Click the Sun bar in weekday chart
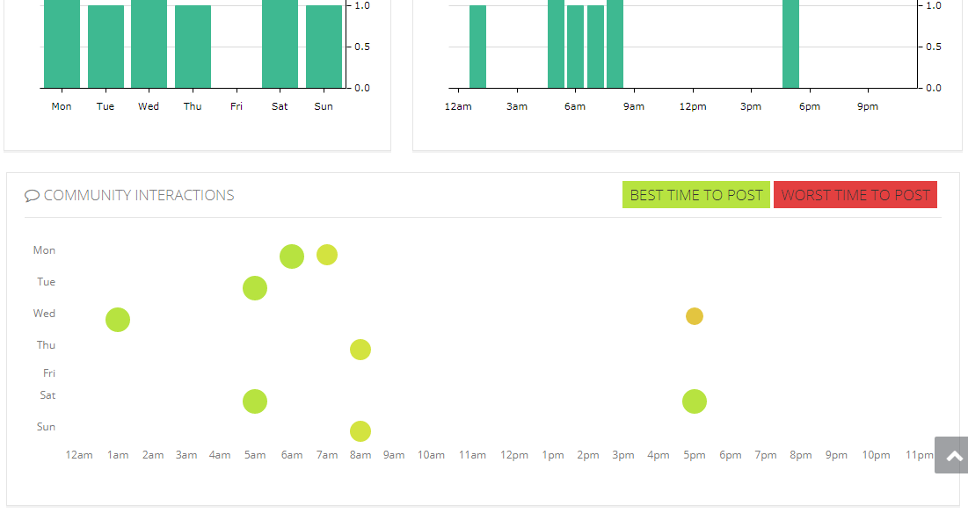Screen dimensions: 968x513 tap(324, 47)
